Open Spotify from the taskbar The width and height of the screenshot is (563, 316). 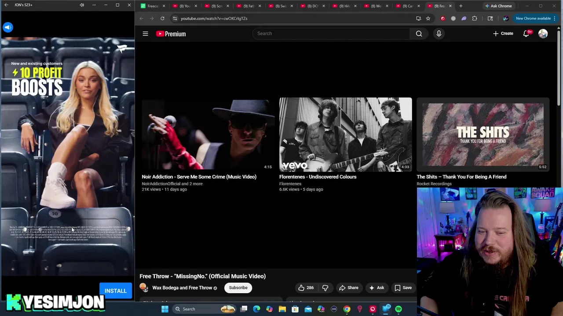[398, 309]
